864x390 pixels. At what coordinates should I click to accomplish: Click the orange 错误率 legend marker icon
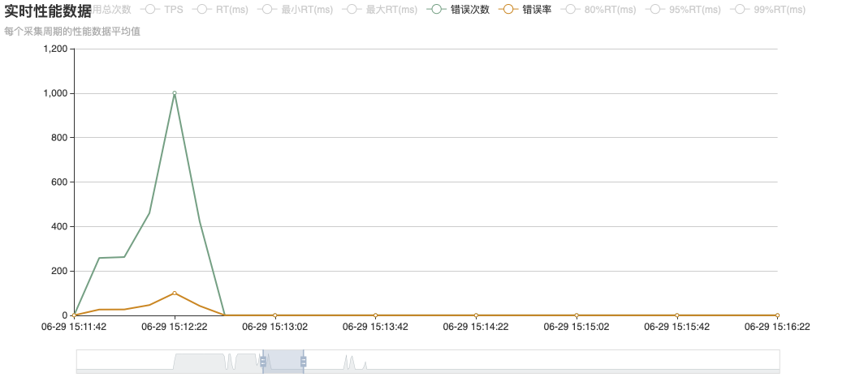pyautogui.click(x=508, y=10)
